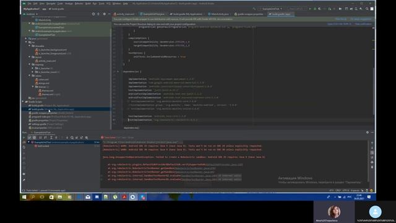Open Windows taskbar search
This screenshot has height=223, width=396.
coord(33,197)
